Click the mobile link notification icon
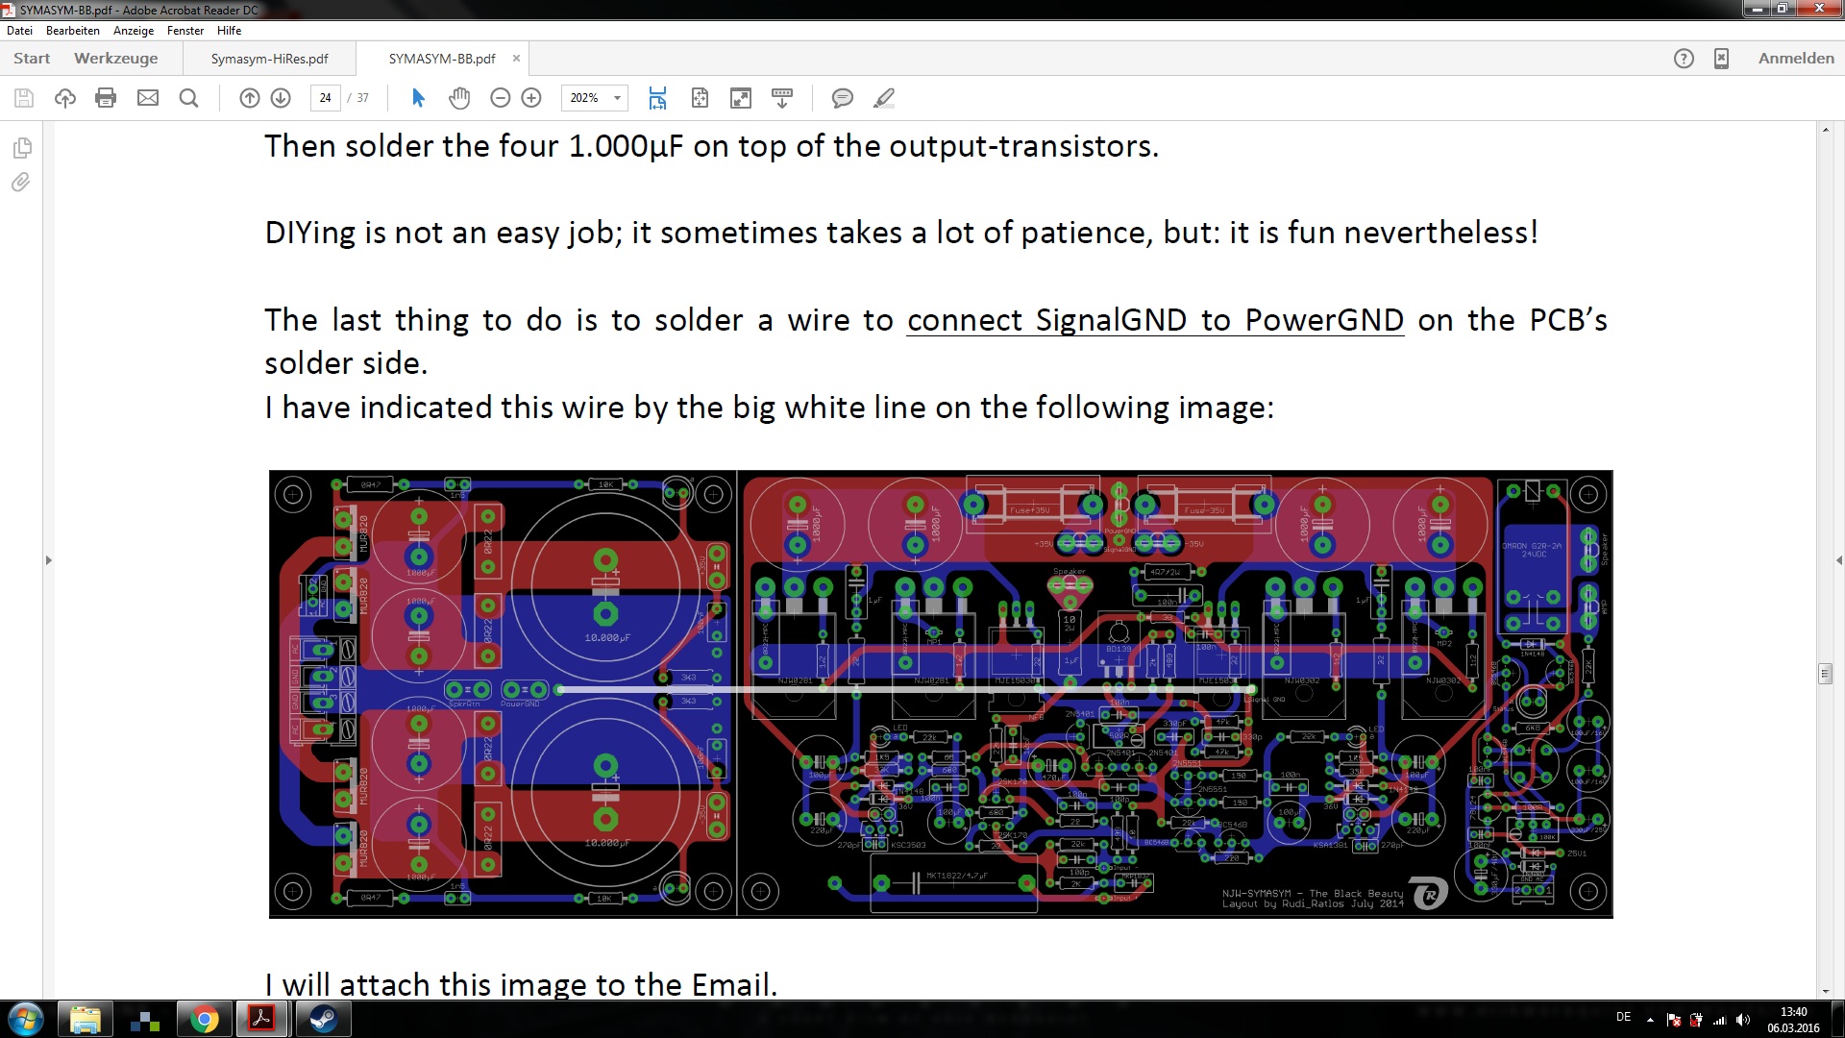The width and height of the screenshot is (1845, 1038). [x=1721, y=59]
